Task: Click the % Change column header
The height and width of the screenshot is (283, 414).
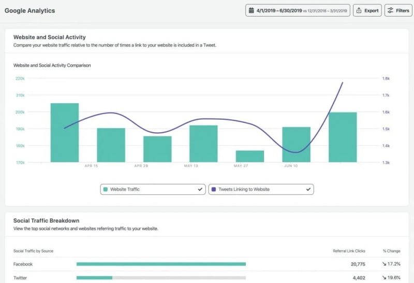Action: point(391,251)
